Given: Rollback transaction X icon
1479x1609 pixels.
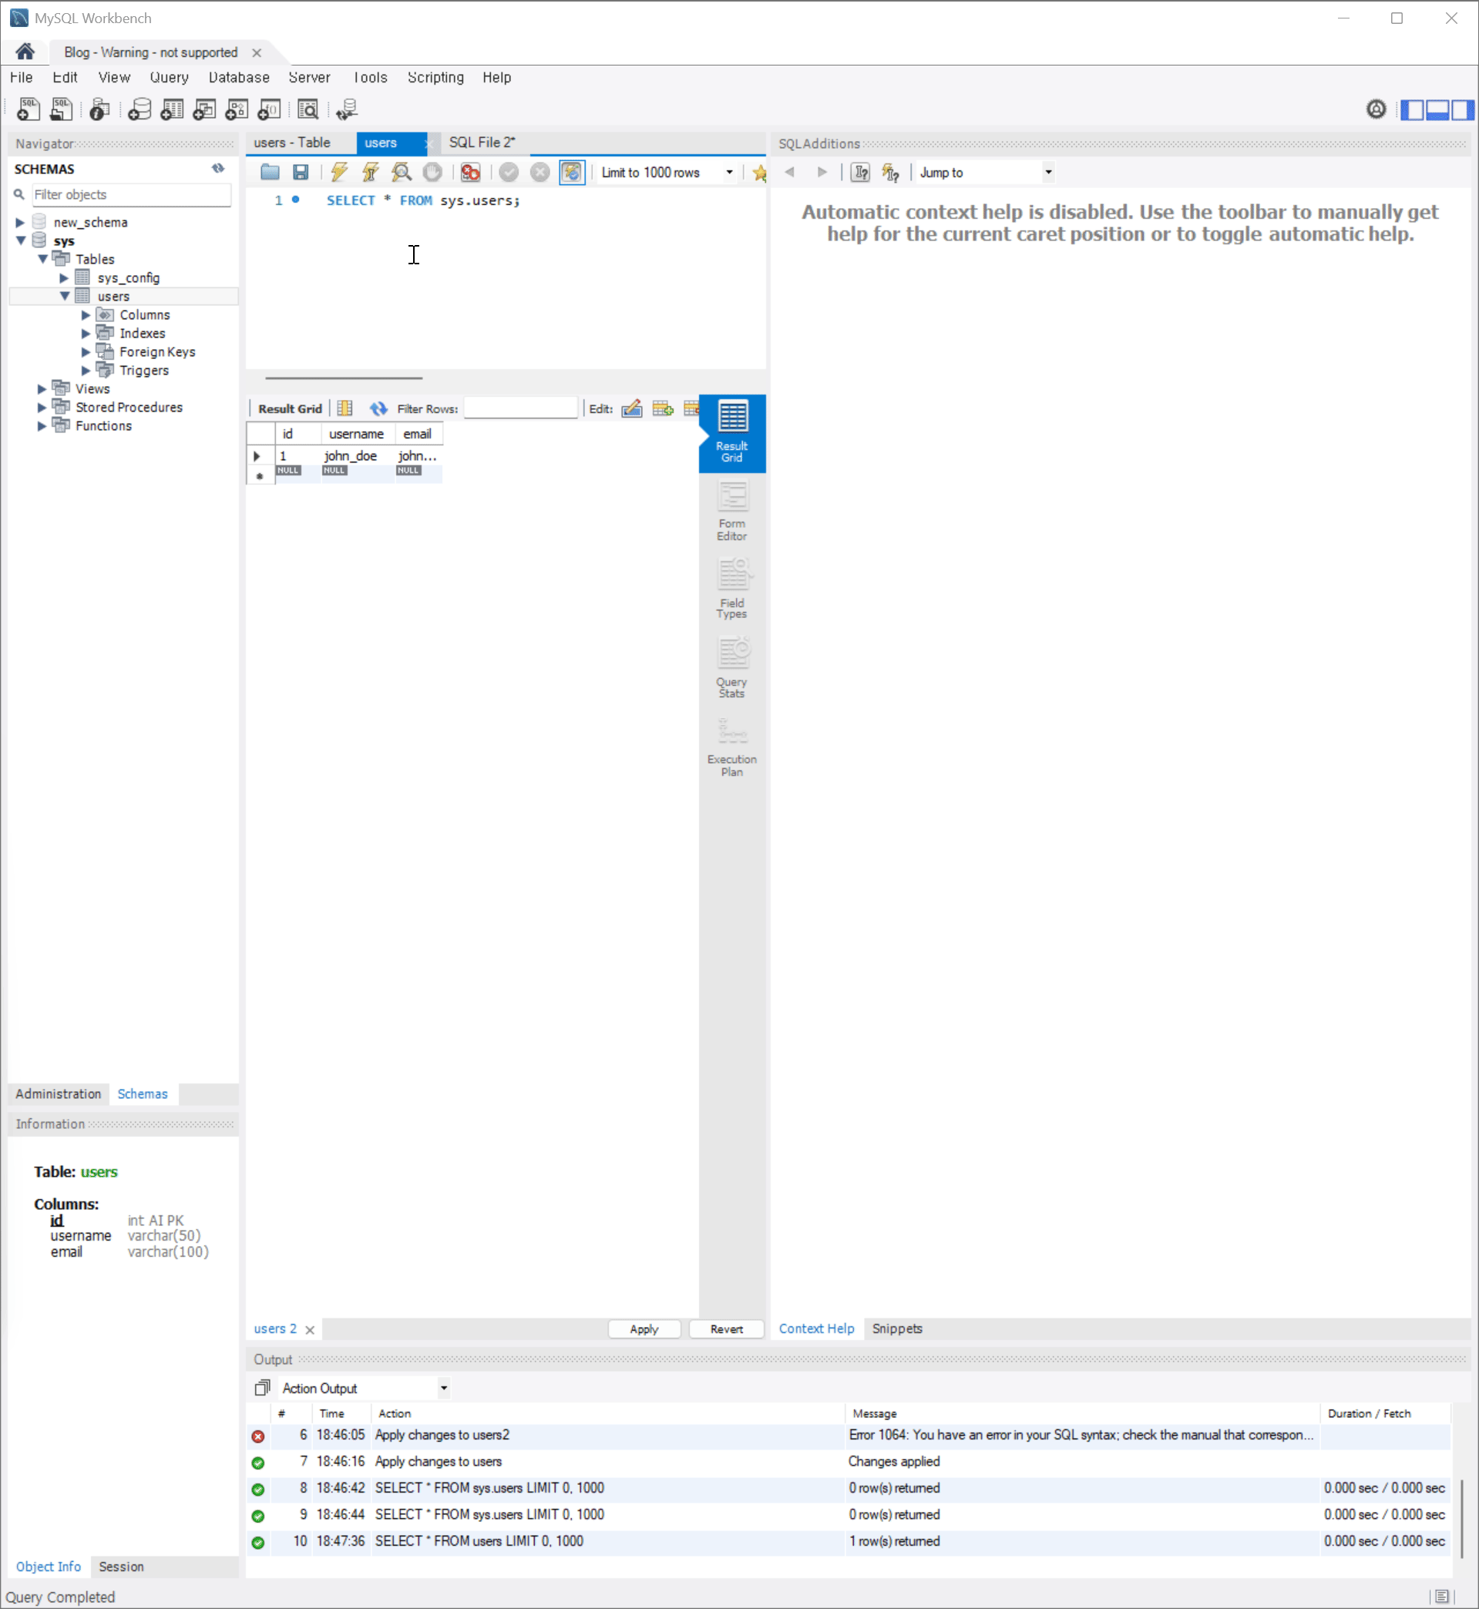Looking at the screenshot, I should [540, 172].
